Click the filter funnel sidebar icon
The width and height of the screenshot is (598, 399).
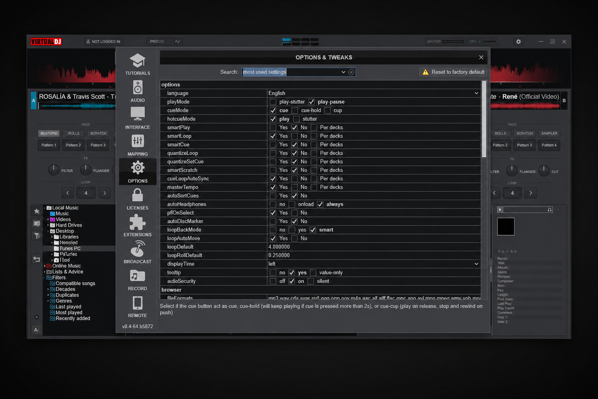36,235
